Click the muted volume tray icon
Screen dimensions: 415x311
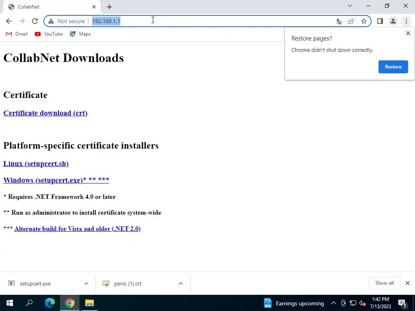pyautogui.click(x=363, y=303)
